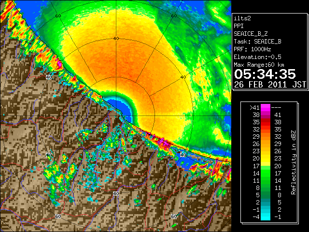
Task: Click the vertical "Reflectivity in dBZ" legend title
Action: [x=294, y=162]
